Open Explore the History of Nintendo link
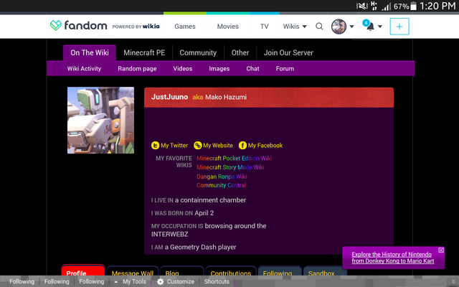Viewport: 459px width, 287px height. pyautogui.click(x=393, y=258)
